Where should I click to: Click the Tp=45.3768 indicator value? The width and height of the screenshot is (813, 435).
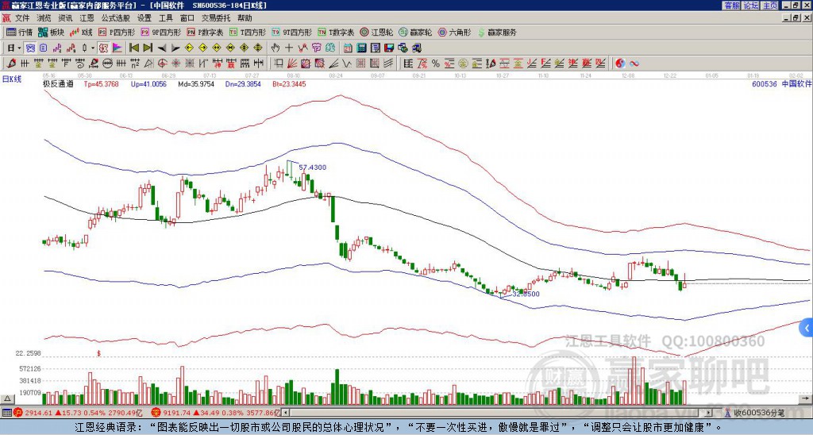click(101, 83)
